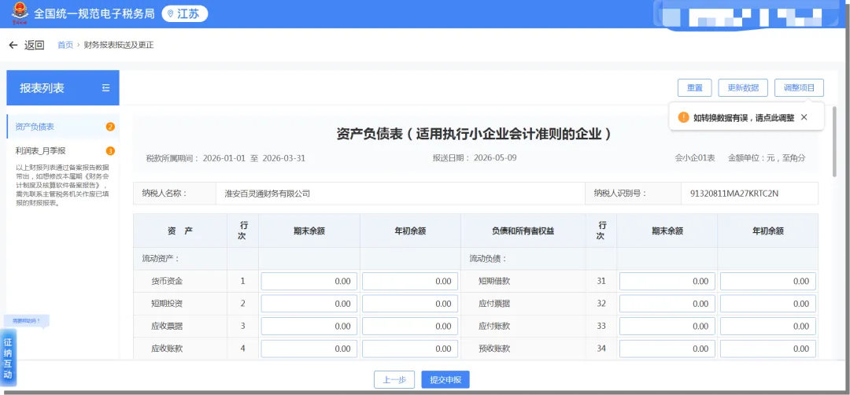Click the tax bureau emblem logo
Image resolution: width=850 pixels, height=395 pixels.
(x=20, y=13)
